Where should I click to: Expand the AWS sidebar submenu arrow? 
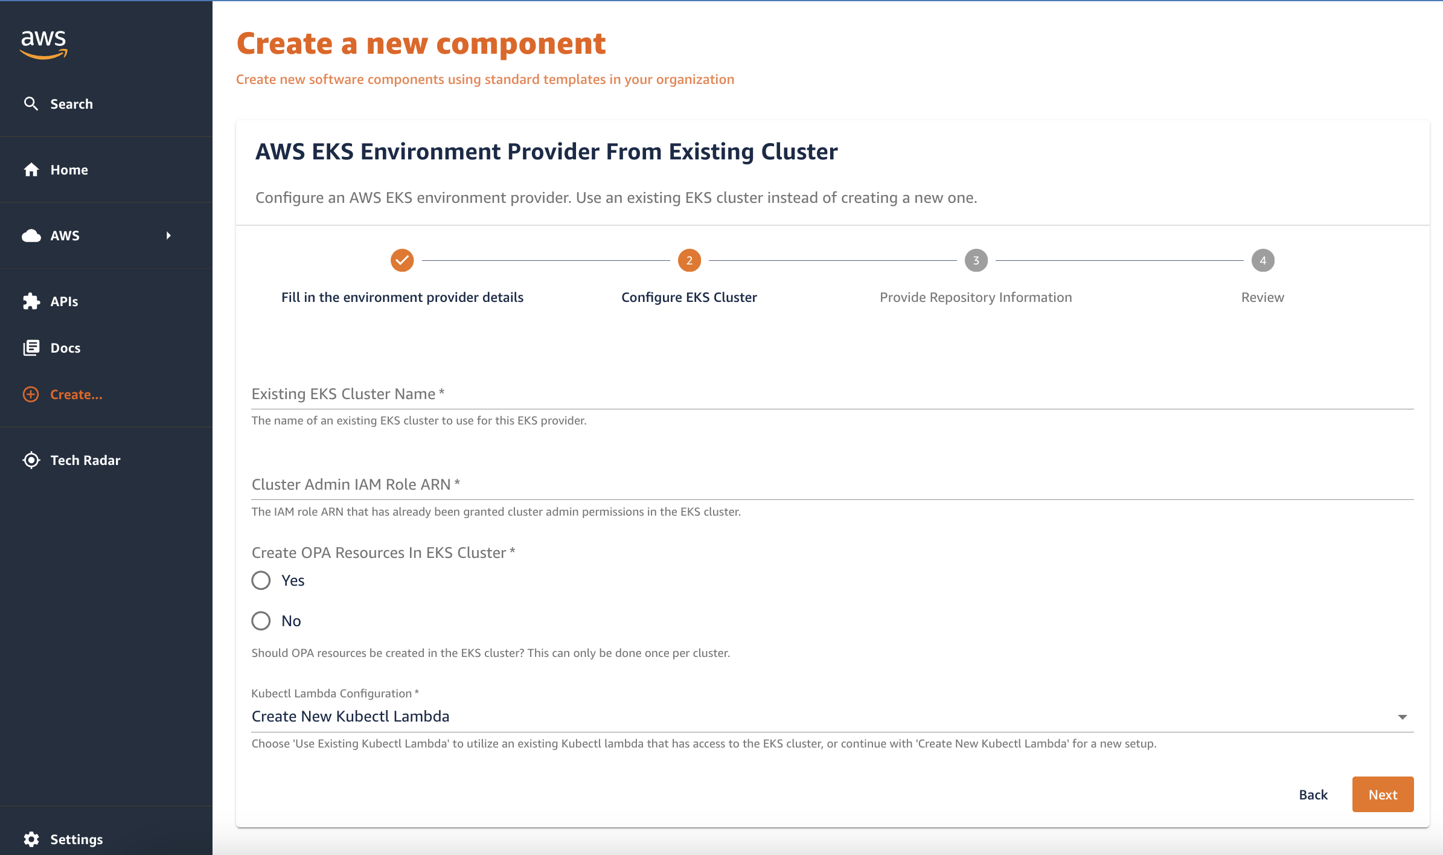168,235
